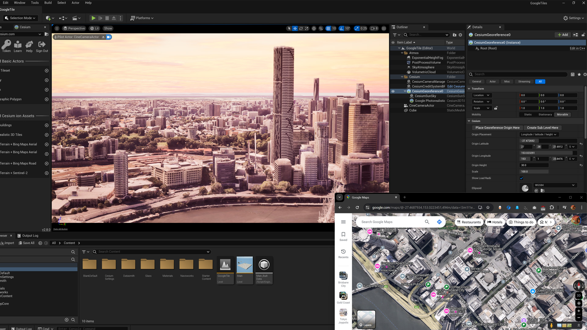This screenshot has width=587, height=330.
Task: Toggle the world coordinate system globe icon
Action: pos(314,28)
